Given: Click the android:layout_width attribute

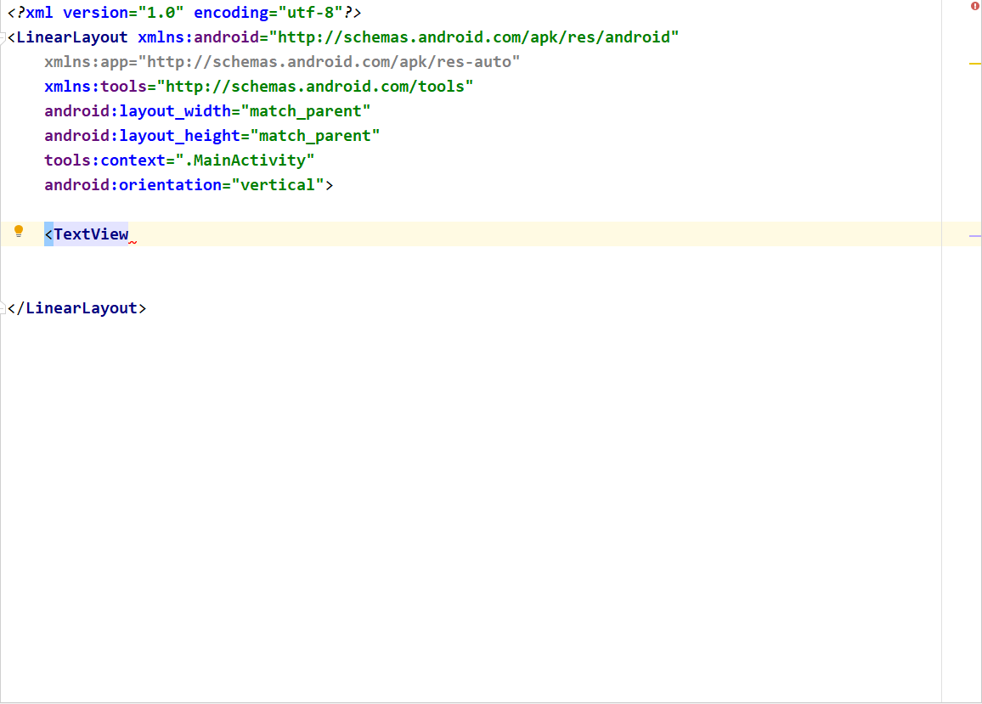Looking at the screenshot, I should point(207,111).
